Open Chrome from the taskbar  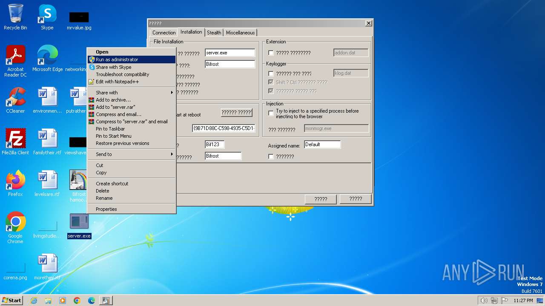click(77, 300)
